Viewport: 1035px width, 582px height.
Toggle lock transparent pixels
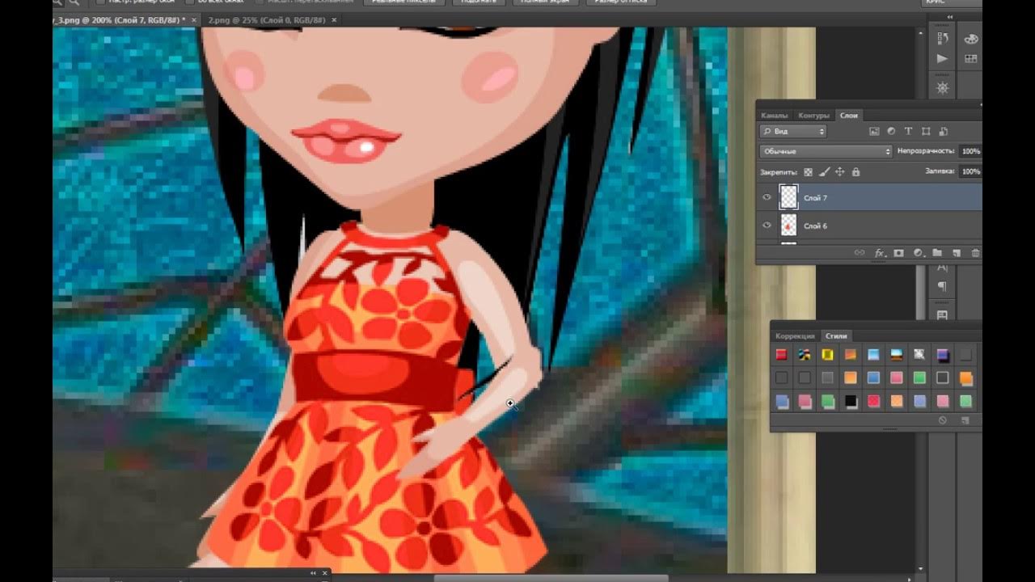pyautogui.click(x=808, y=172)
